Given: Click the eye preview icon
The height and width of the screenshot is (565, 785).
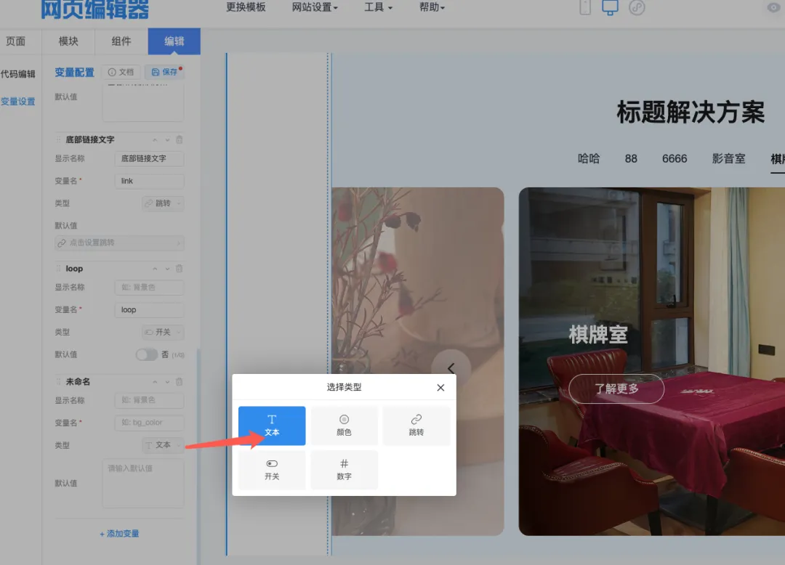Looking at the screenshot, I should pyautogui.click(x=774, y=7).
